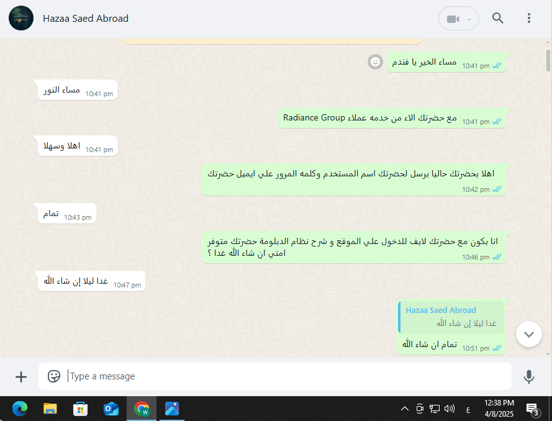The height and width of the screenshot is (421, 552).
Task: Open the notification center with 3 notifications
Action: click(533, 409)
